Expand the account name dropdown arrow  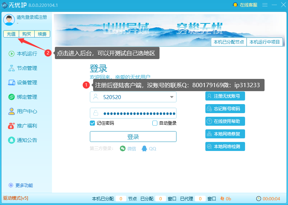coord(172,97)
